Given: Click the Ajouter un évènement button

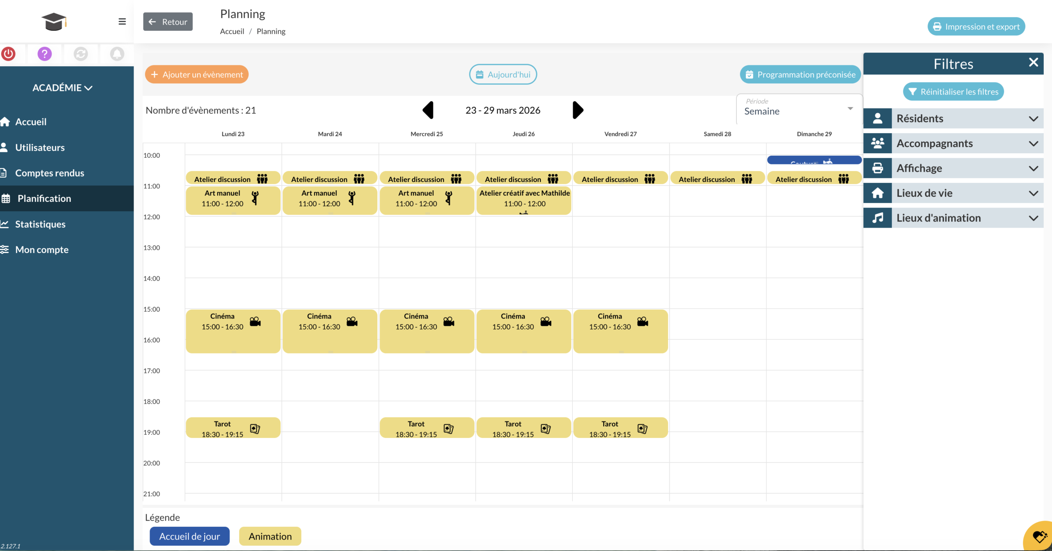Looking at the screenshot, I should pyautogui.click(x=196, y=74).
